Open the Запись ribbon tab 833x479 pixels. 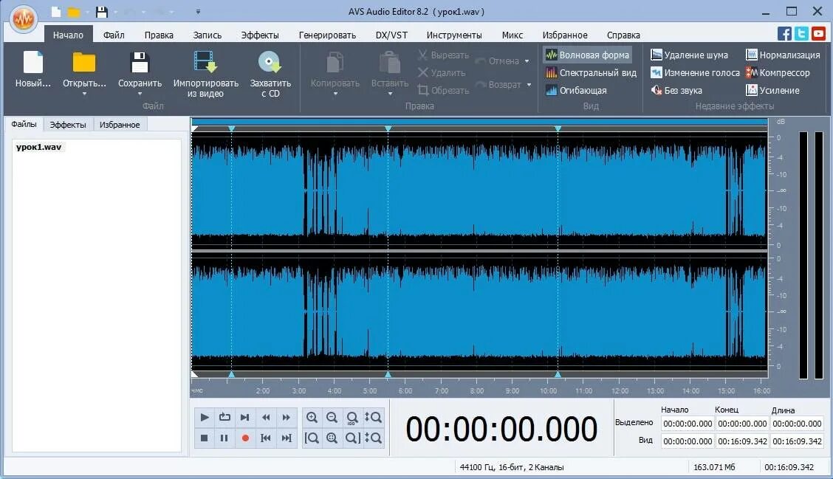tap(208, 35)
